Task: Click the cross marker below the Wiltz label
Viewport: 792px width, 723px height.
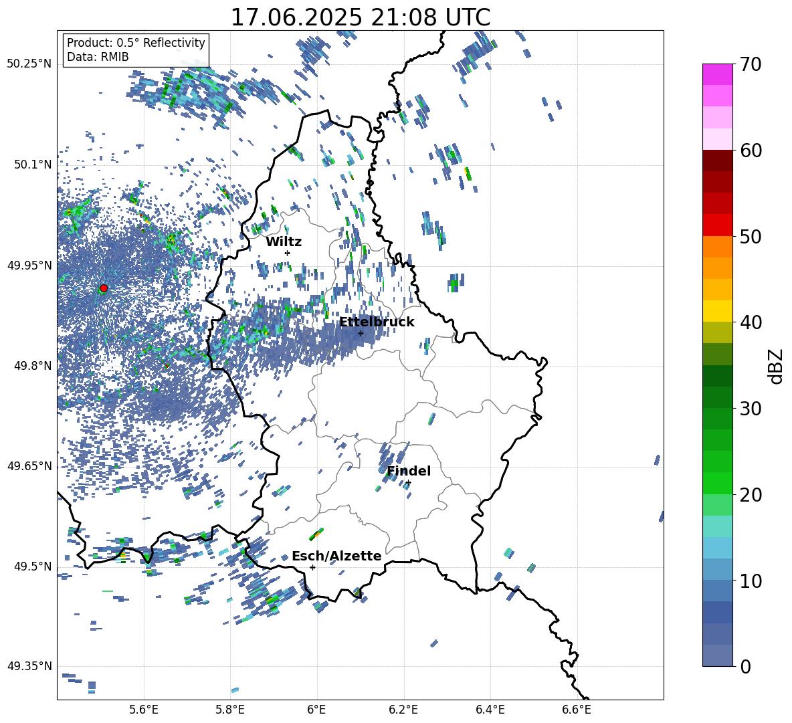Action: [288, 253]
